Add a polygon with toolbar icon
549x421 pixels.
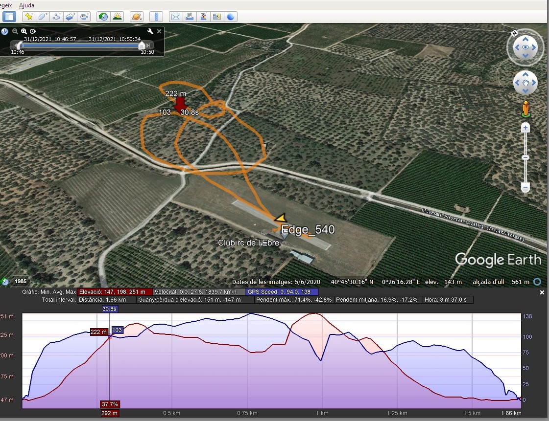43,17
